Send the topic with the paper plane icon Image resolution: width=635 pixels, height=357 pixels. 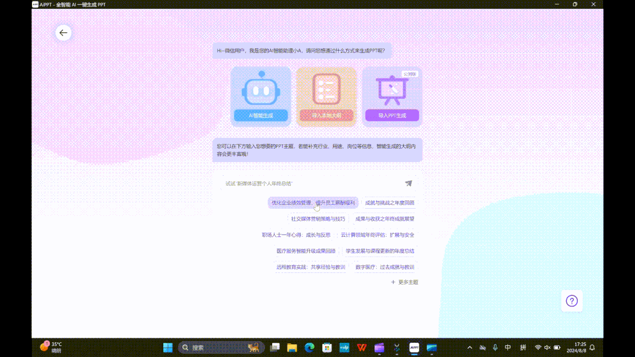click(x=408, y=183)
